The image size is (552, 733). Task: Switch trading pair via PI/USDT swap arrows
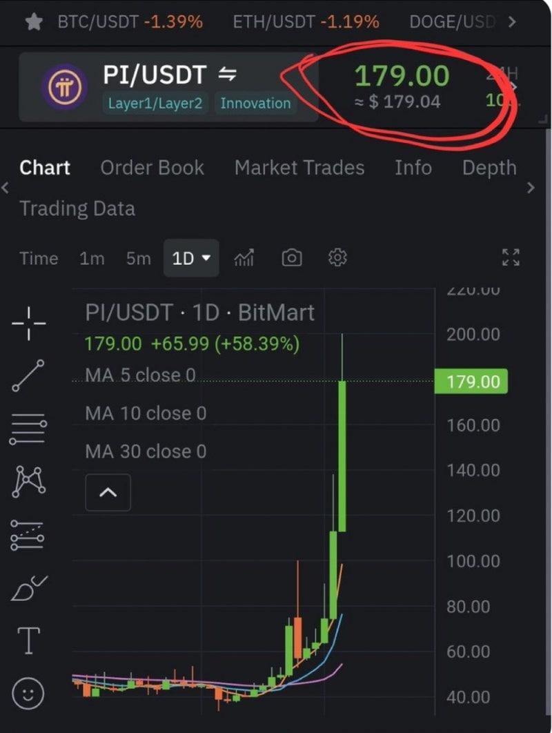tap(227, 73)
